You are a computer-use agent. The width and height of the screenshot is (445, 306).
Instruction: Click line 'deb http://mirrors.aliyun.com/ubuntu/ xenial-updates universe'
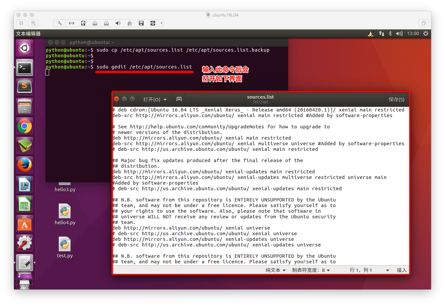coord(203,239)
